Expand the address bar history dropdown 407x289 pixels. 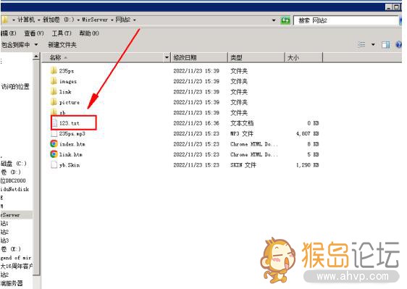click(x=274, y=20)
